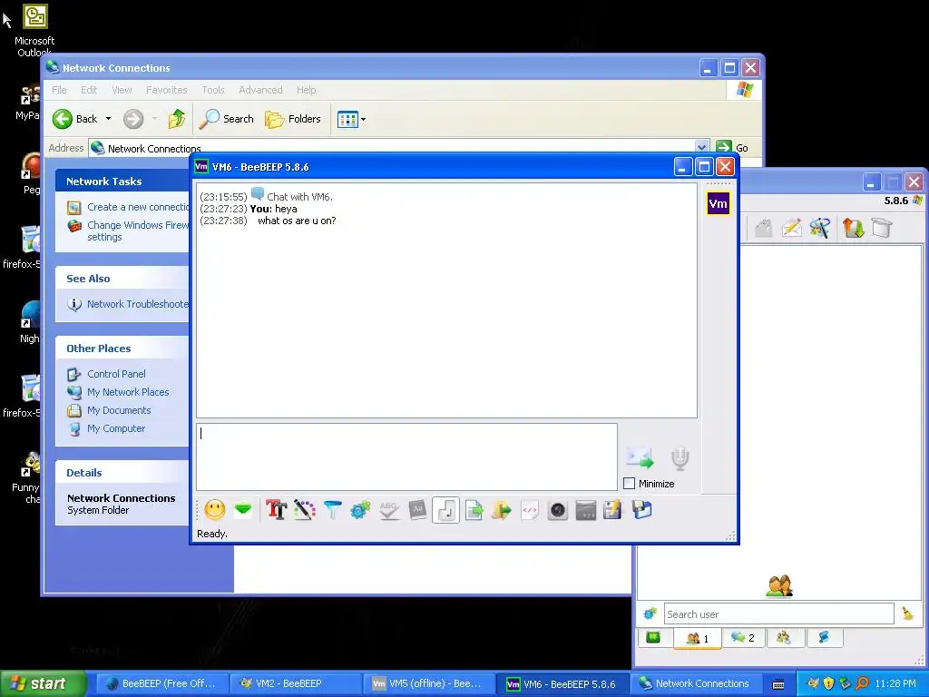Click the blue funnel message filter icon
929x697 pixels.
point(332,510)
